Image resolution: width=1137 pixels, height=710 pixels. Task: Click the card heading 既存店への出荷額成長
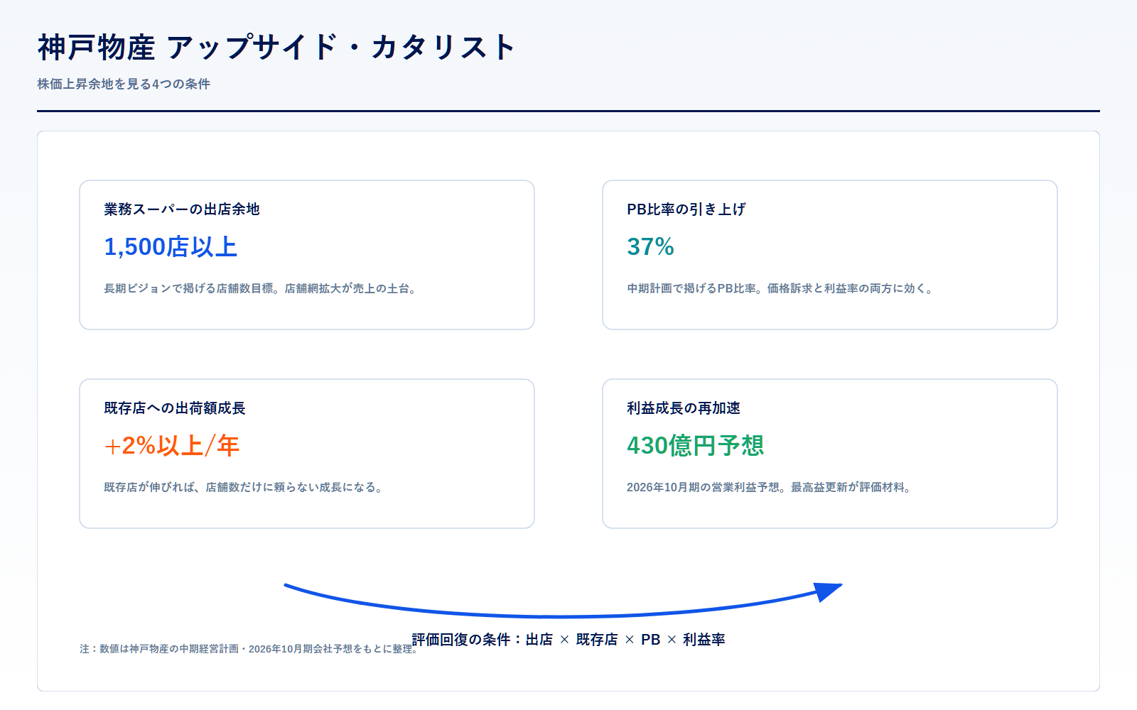click(x=175, y=408)
